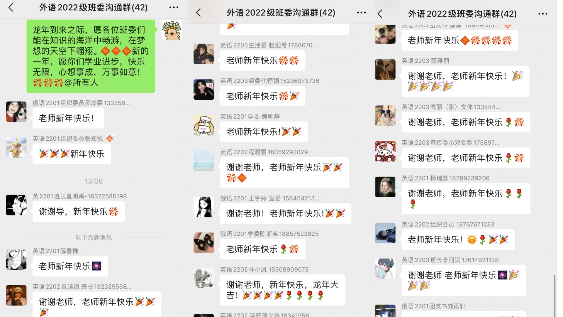Tap back arrow in right chat panel
Screen dimensions: 563x317
point(380,14)
